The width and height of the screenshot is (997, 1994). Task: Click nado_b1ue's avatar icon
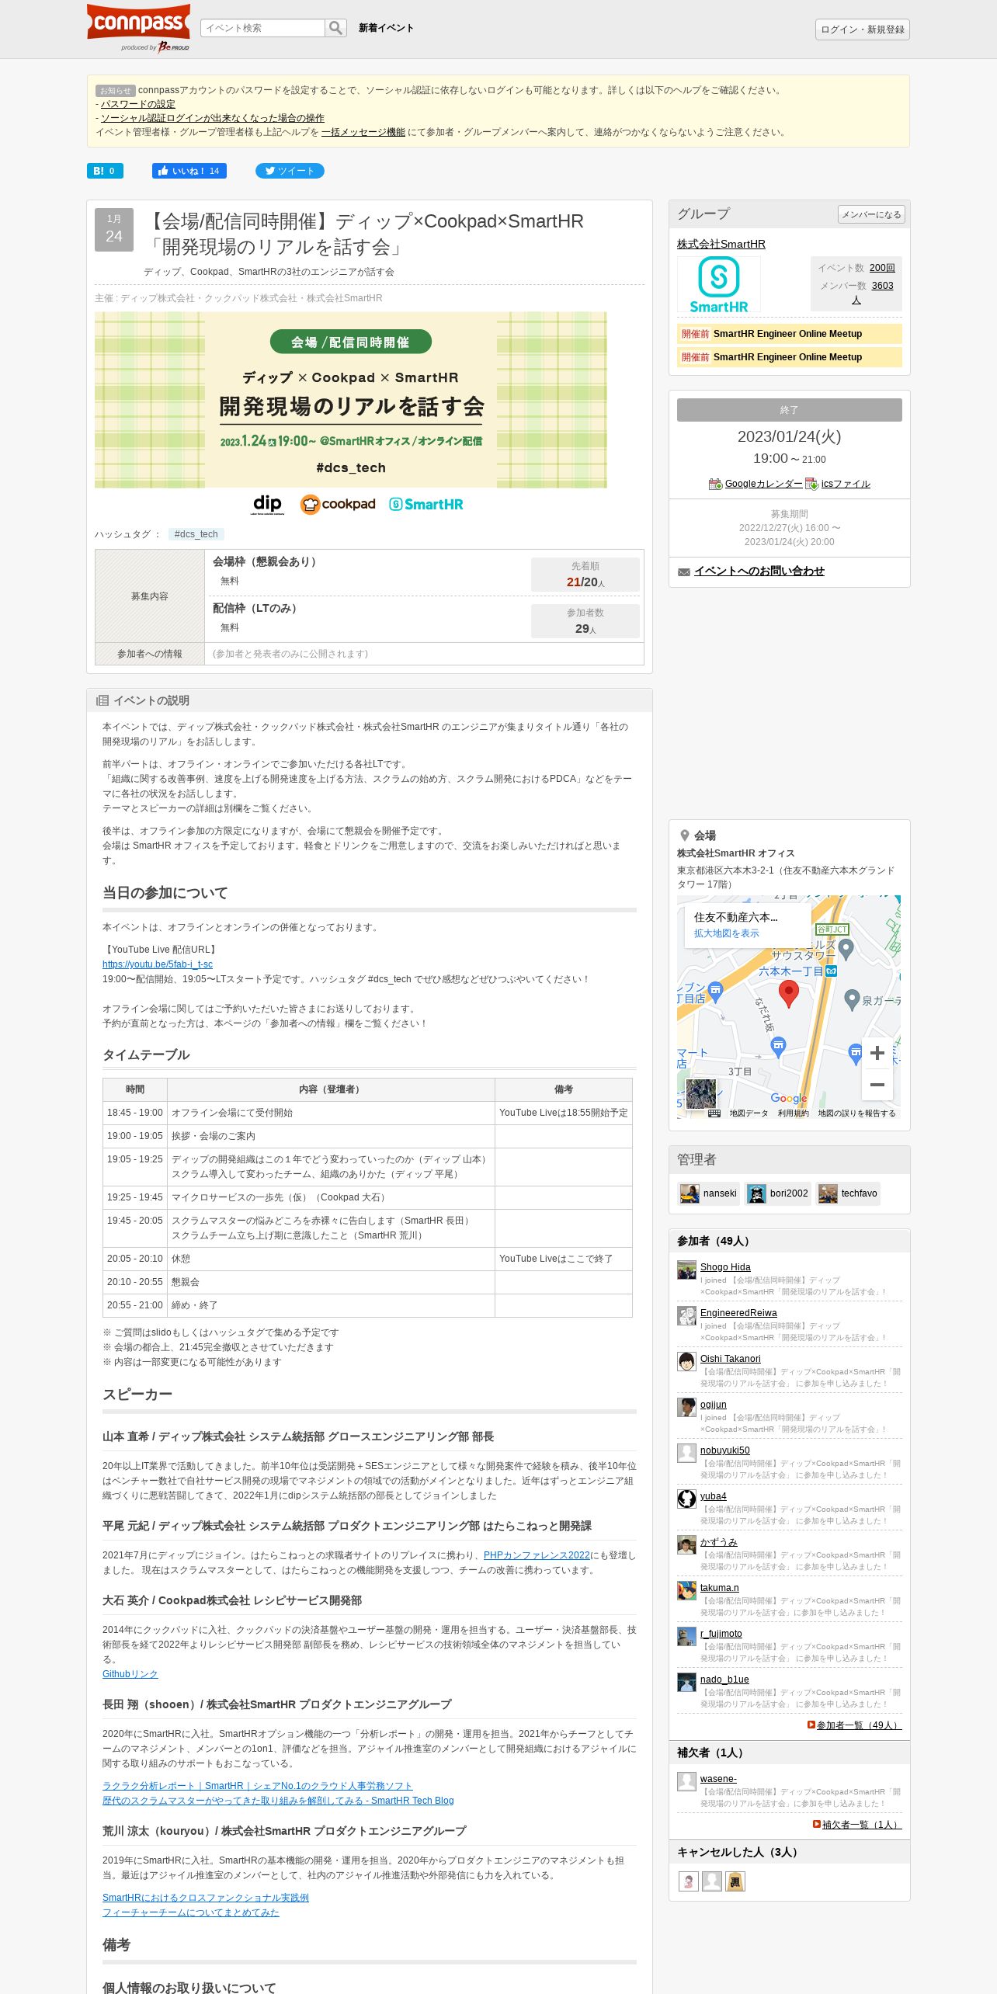[x=686, y=1682]
